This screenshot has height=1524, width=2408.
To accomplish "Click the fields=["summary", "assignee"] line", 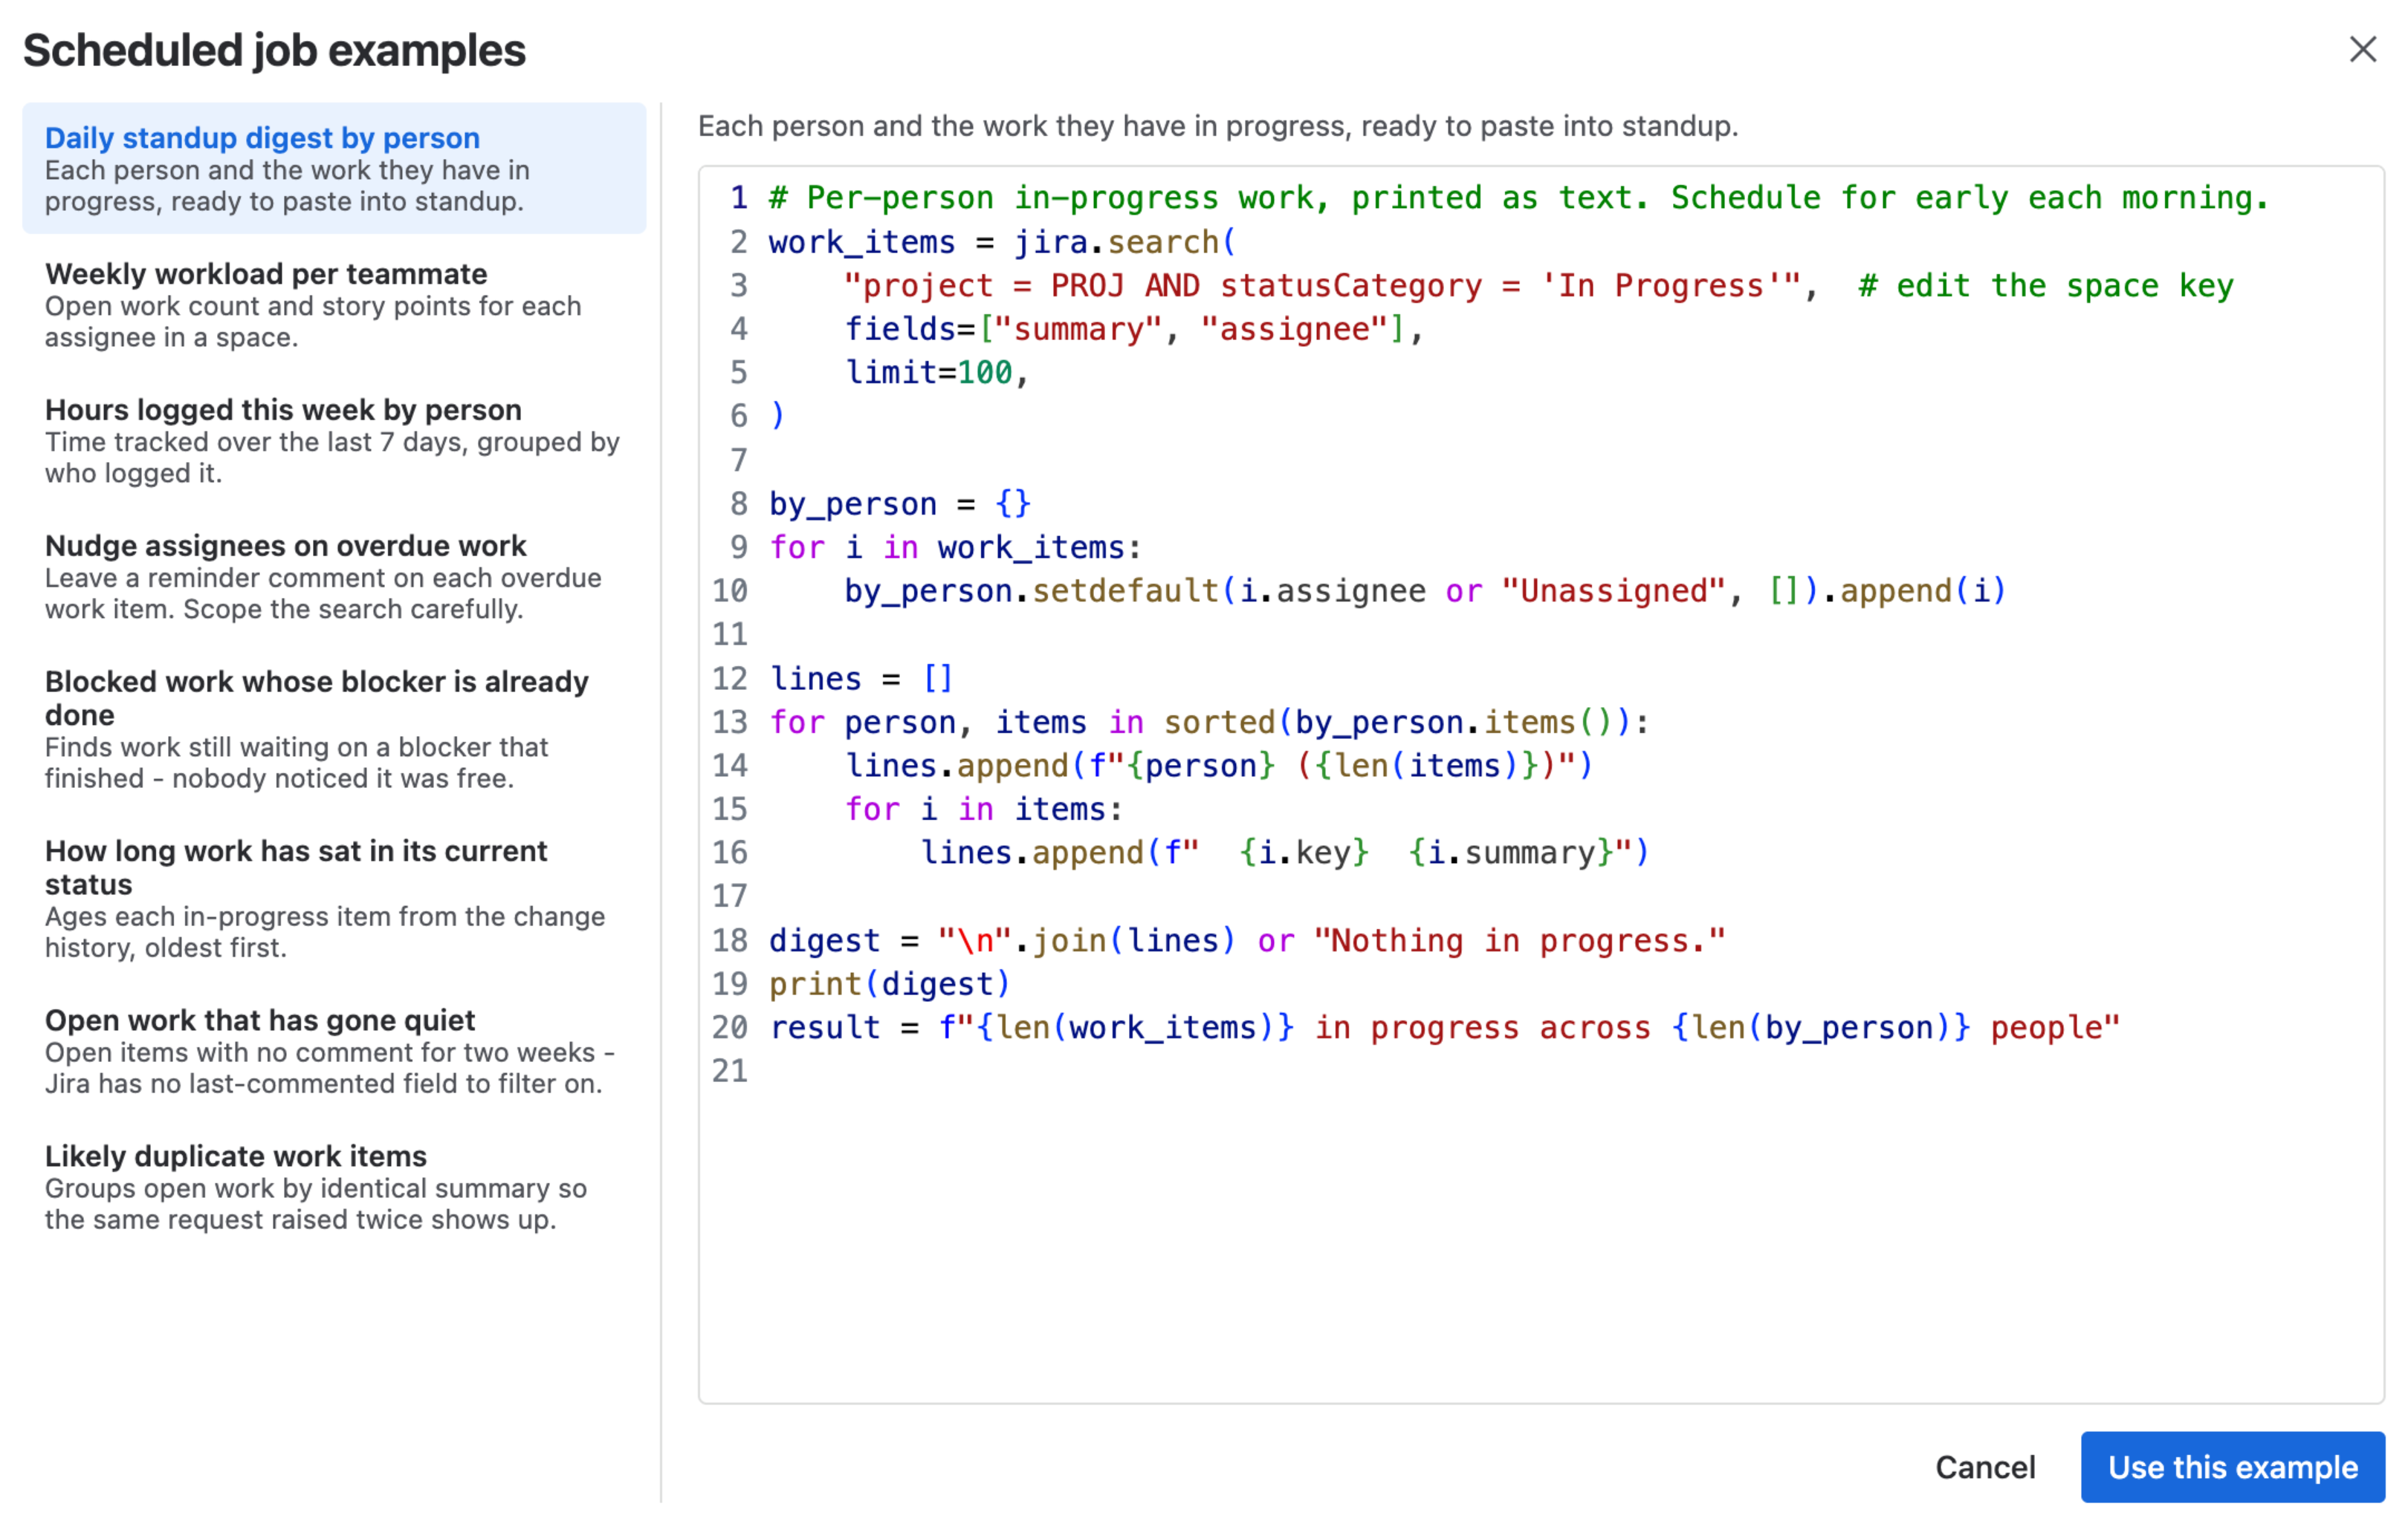I will coord(1134,329).
